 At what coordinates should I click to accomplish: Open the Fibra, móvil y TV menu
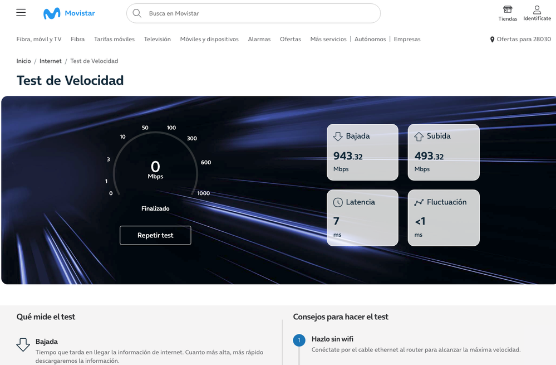pyautogui.click(x=39, y=39)
